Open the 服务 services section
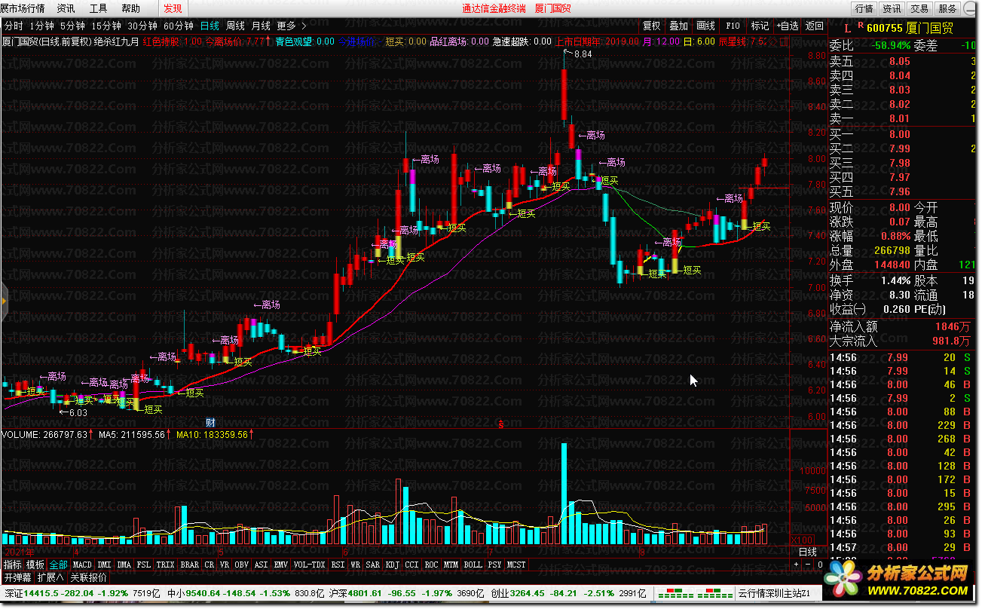The image size is (982, 609). click(x=947, y=9)
